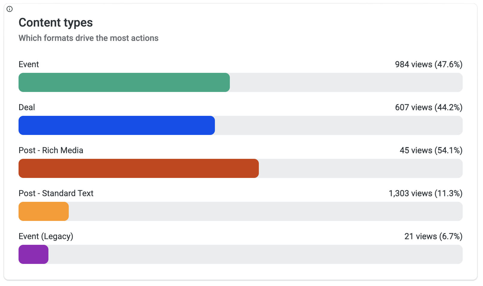Select the purple Event (Legacy) bar
The height and width of the screenshot is (286, 483).
pyautogui.click(x=33, y=254)
